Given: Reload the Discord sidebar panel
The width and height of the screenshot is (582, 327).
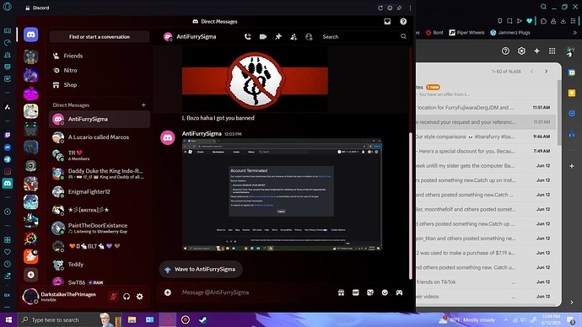Looking at the screenshot, I should pos(380,8).
